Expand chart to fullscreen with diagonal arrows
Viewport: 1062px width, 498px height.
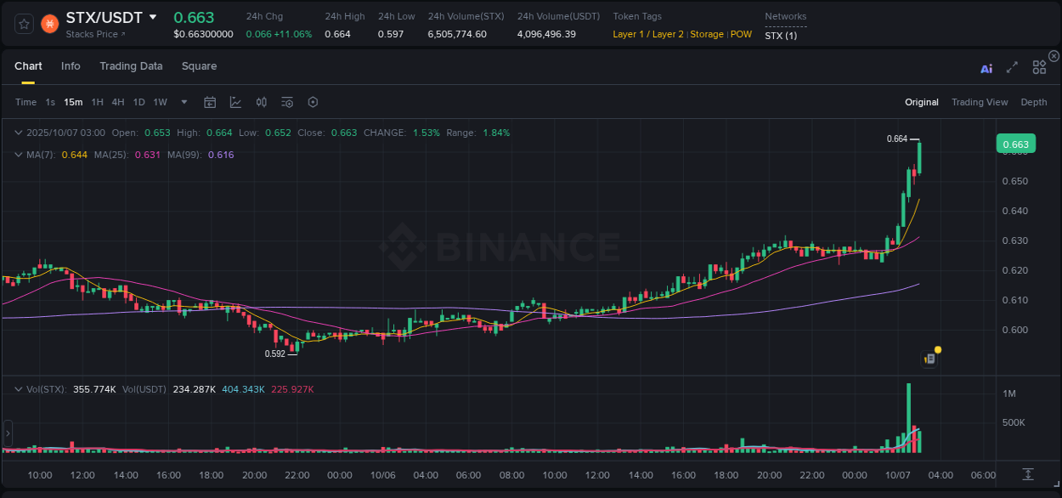click(1012, 67)
